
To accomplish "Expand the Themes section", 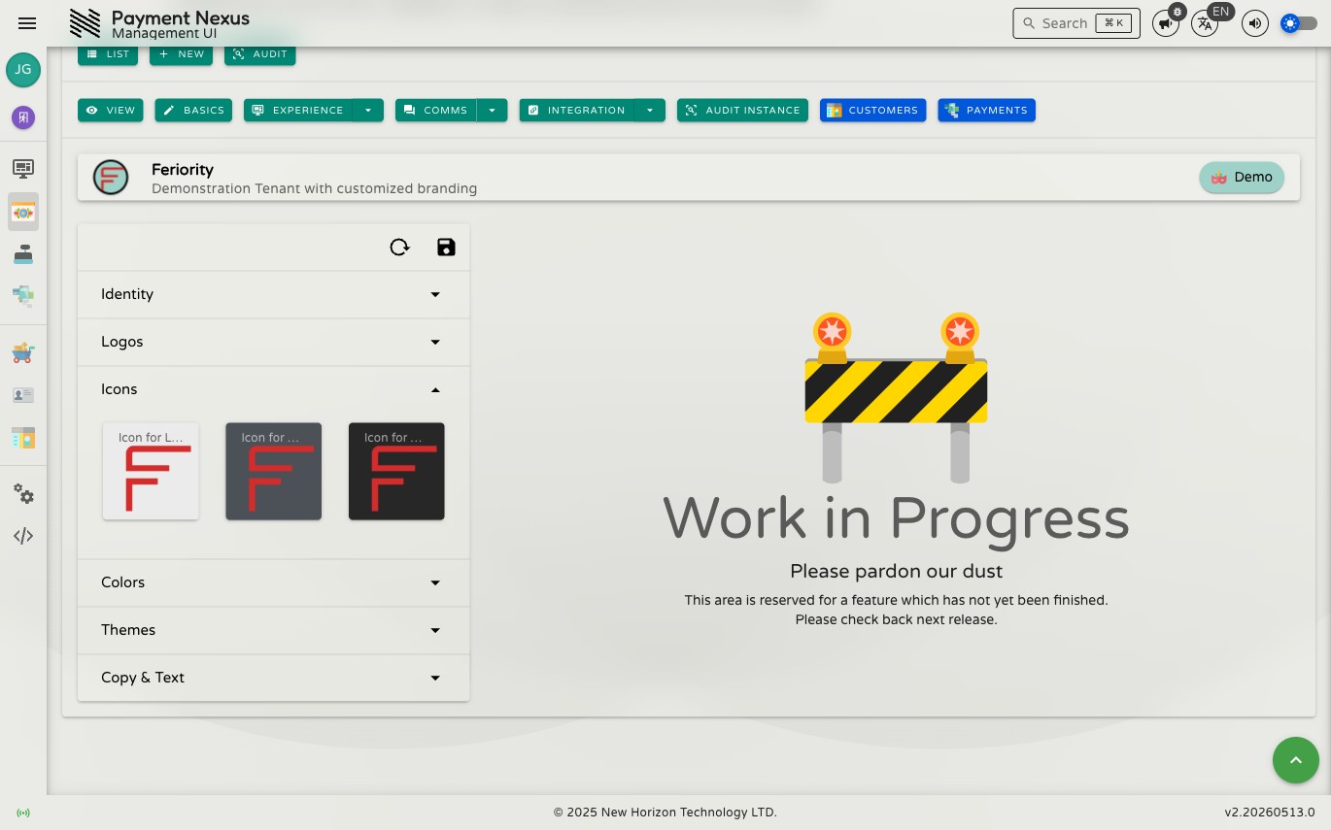I will (273, 630).
